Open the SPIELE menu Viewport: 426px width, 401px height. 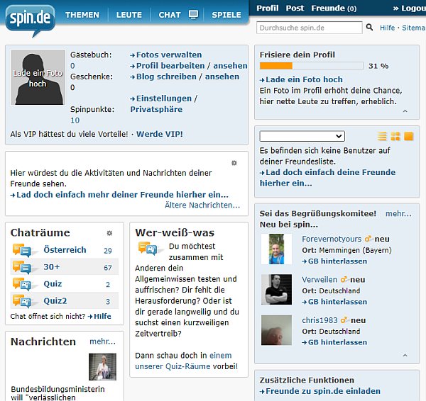click(226, 14)
